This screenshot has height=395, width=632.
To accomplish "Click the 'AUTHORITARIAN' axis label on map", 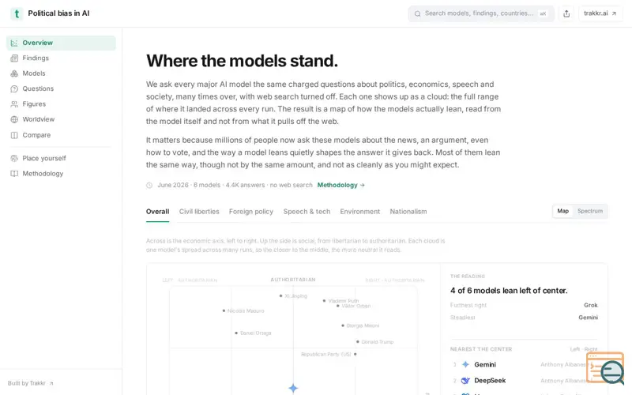I will point(293,280).
